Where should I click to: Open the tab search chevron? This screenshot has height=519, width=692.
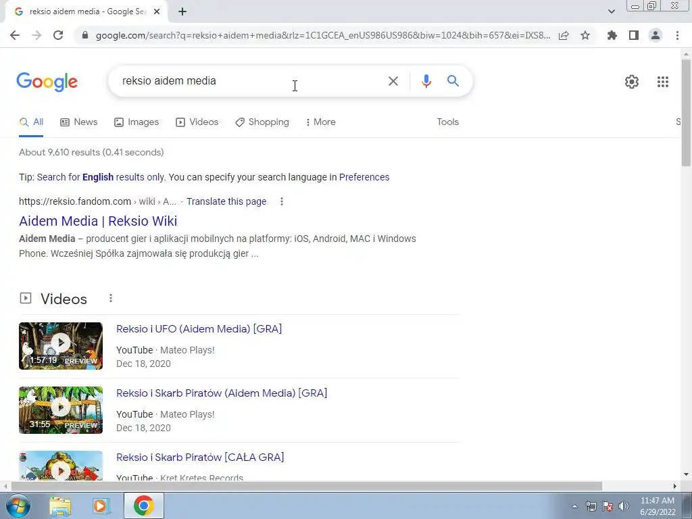[611, 11]
